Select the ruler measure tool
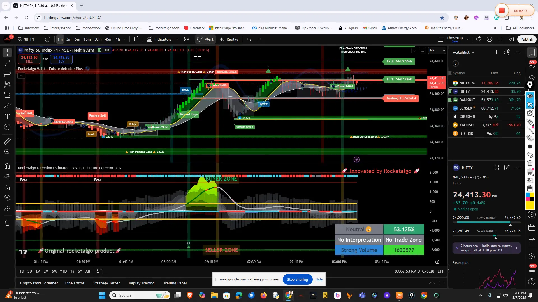 click(x=7, y=141)
